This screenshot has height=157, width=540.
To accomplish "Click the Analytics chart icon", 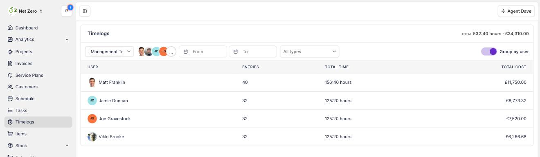I will 10,39.
